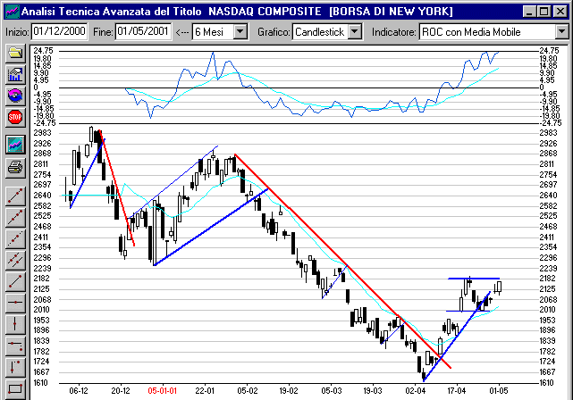Open the 6 Mesi period dropdown arrow
The image size is (573, 400).
[240, 32]
